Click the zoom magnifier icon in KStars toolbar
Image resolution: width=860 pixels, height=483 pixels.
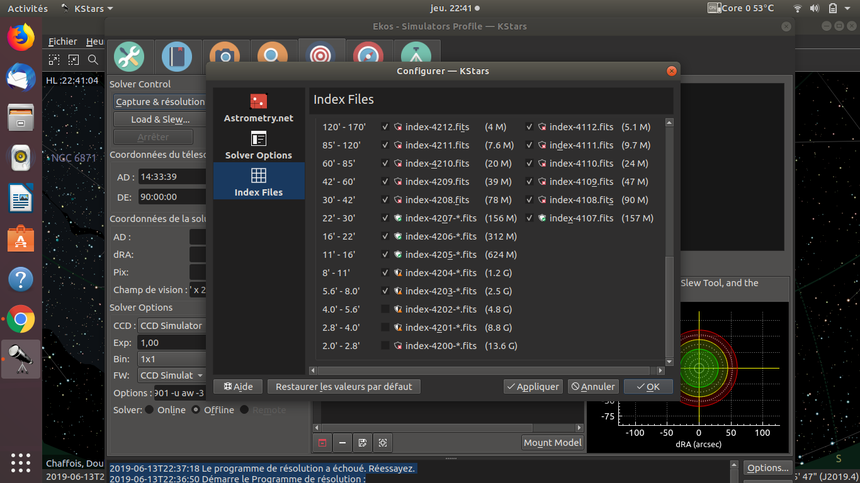tap(93, 60)
